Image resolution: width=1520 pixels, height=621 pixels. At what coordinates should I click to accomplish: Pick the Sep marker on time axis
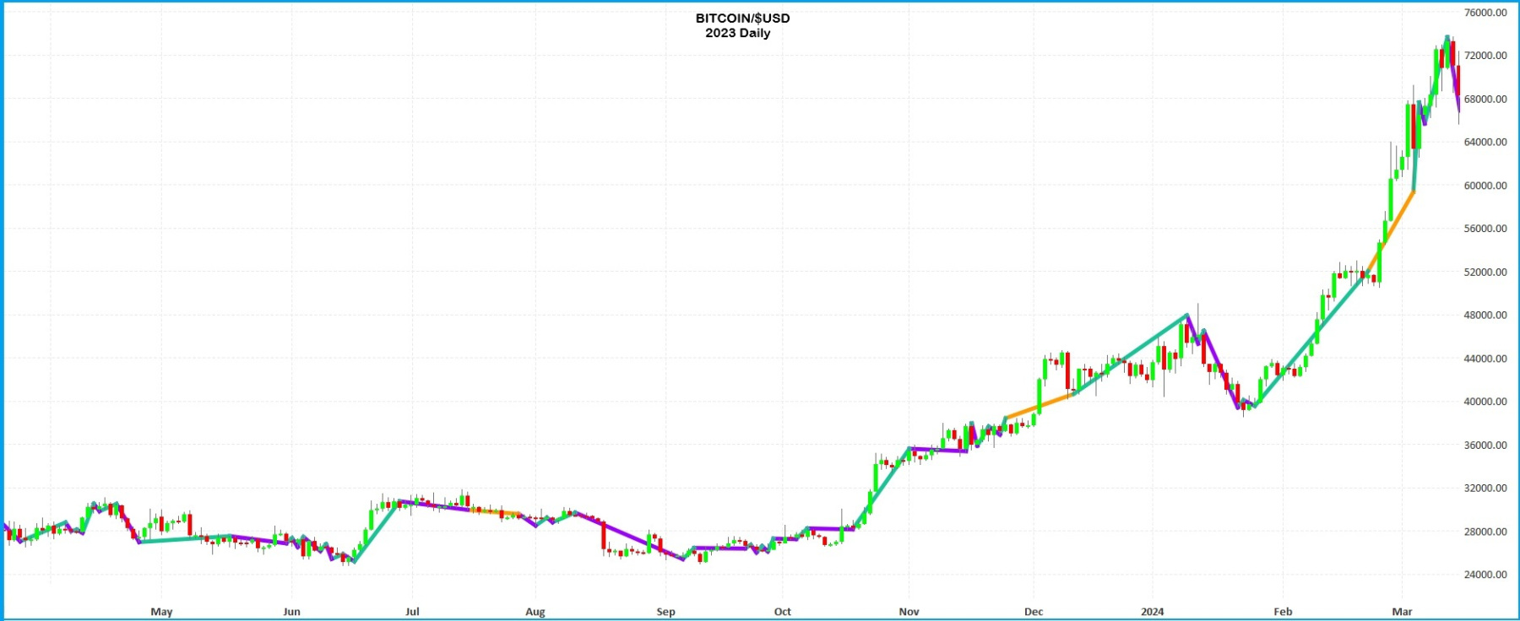(x=665, y=612)
